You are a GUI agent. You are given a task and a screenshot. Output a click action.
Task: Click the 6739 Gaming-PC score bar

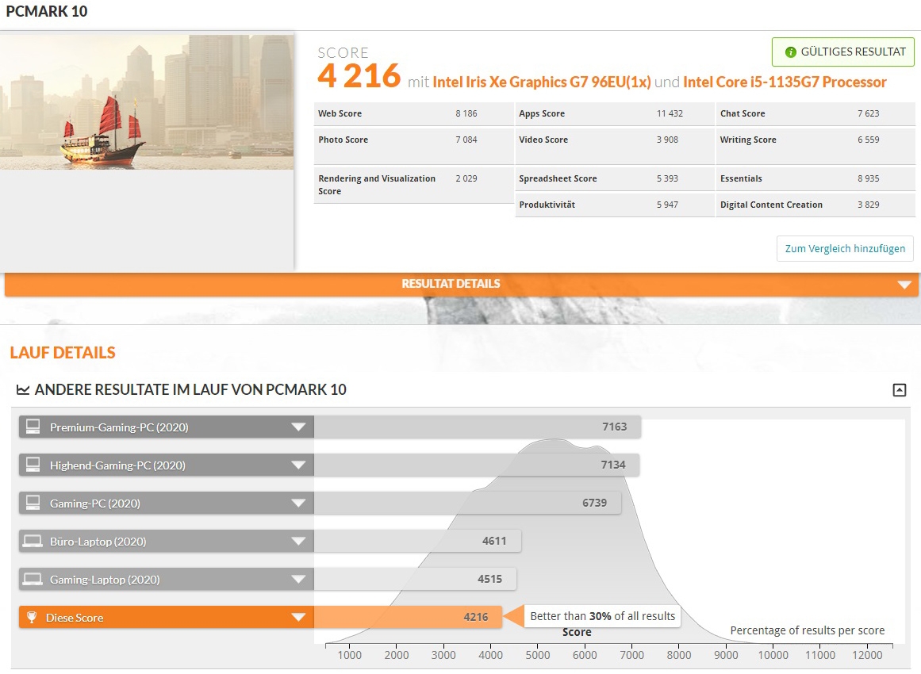pyautogui.click(x=467, y=504)
